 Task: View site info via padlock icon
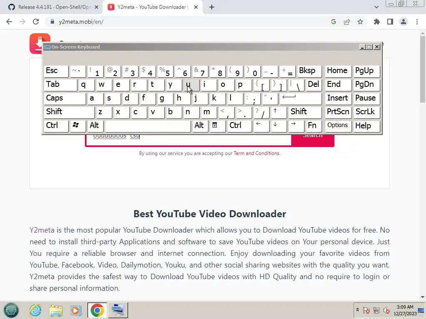(x=52, y=22)
